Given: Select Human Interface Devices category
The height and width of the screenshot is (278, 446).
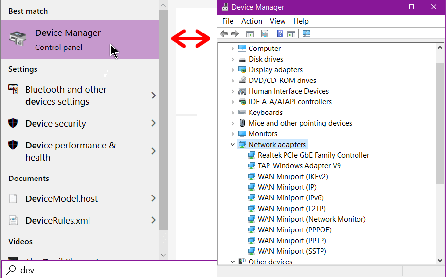Looking at the screenshot, I should [288, 91].
